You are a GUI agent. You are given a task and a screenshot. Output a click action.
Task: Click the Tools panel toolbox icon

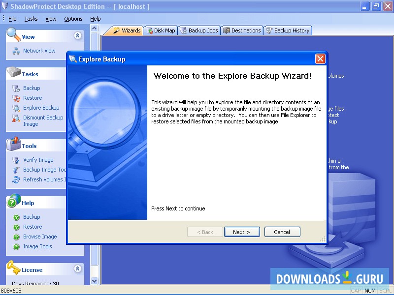point(14,144)
